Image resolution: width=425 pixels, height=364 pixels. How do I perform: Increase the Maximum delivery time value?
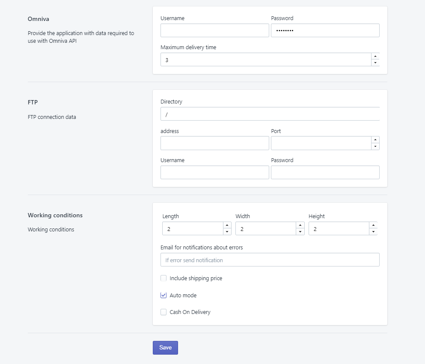[x=375, y=56]
